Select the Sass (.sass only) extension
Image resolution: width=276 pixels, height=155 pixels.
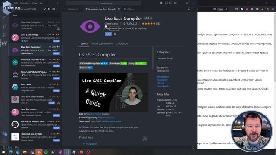pyautogui.click(x=35, y=37)
